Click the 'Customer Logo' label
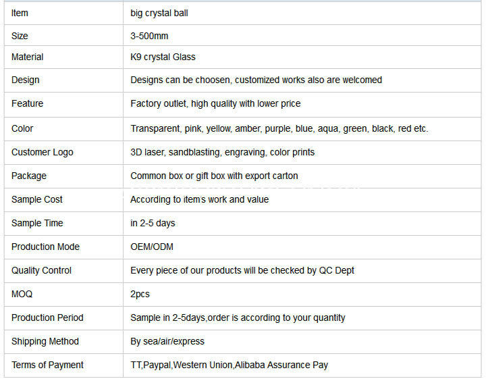 42,153
